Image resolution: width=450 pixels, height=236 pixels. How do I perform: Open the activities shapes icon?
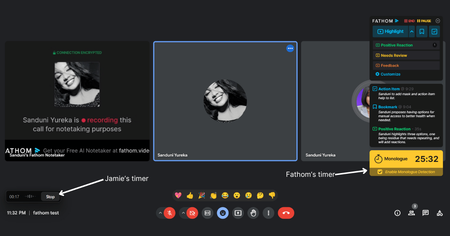tap(439, 213)
